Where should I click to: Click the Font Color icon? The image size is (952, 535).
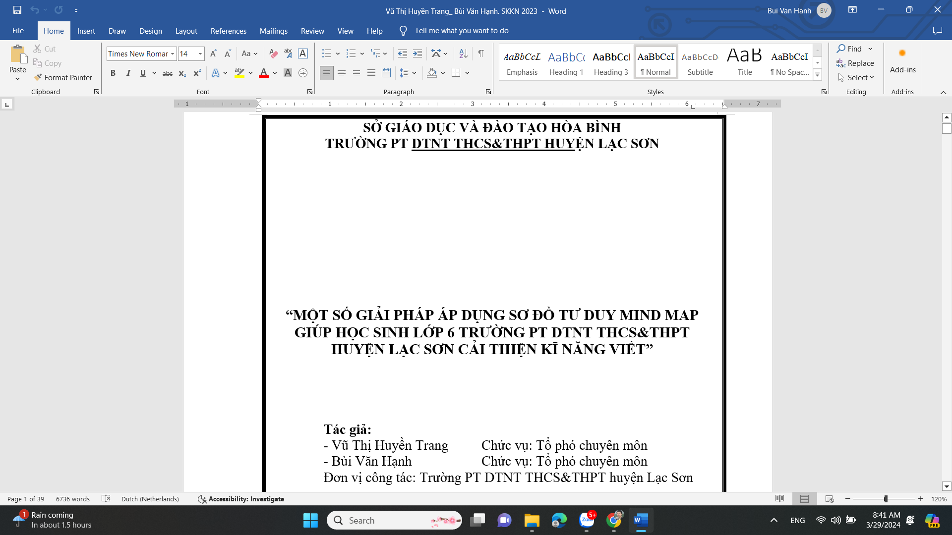tap(264, 72)
